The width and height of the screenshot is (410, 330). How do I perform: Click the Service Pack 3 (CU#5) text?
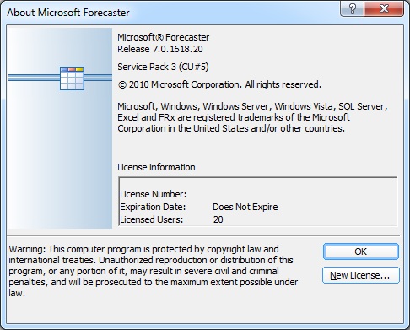(163, 67)
